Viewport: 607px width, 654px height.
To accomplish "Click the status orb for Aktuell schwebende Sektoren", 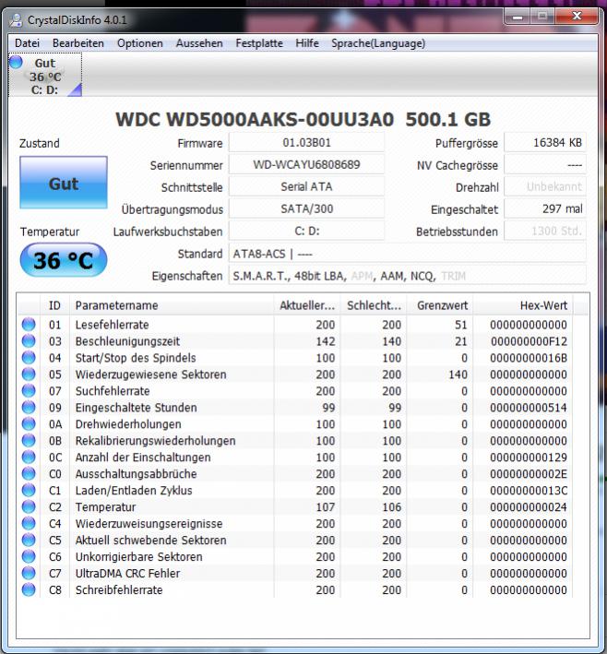I will point(29,540).
